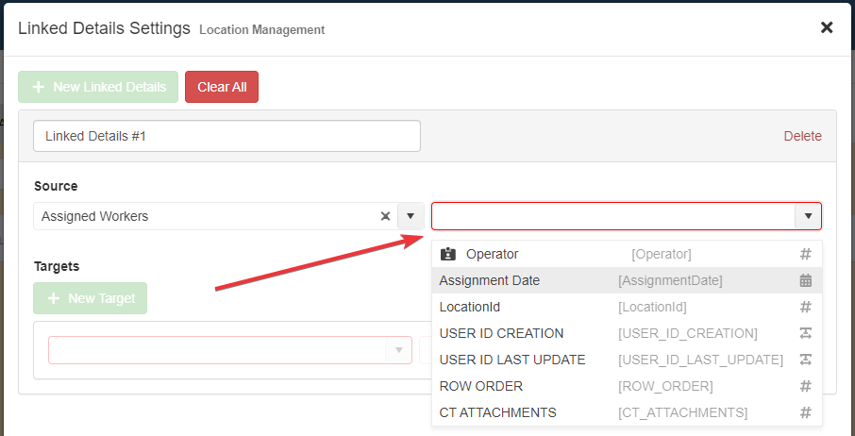
Task: Click the text type icon for USER ID CREATION
Action: (x=805, y=333)
